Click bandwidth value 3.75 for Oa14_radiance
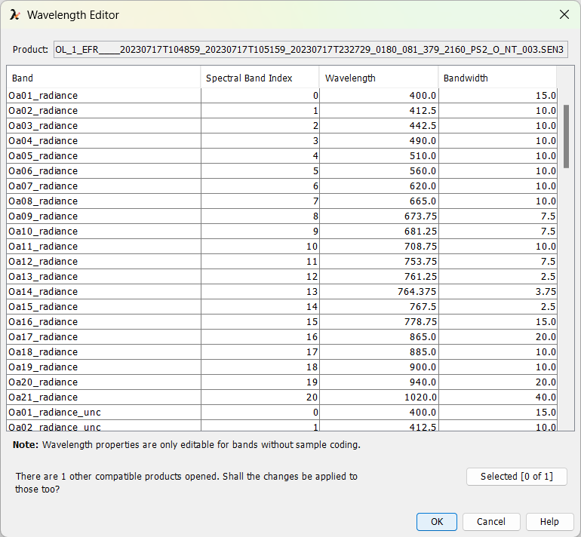 497,292
